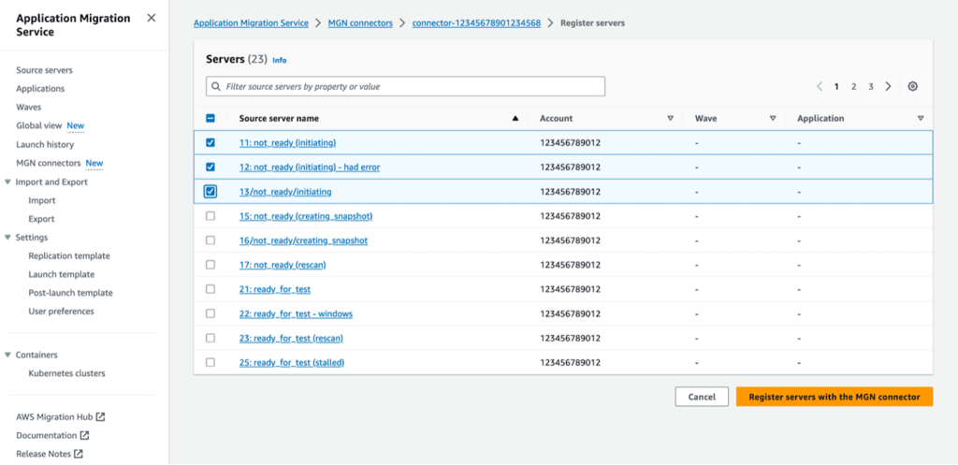Open AWS Migration Hub external link icon

point(101,416)
